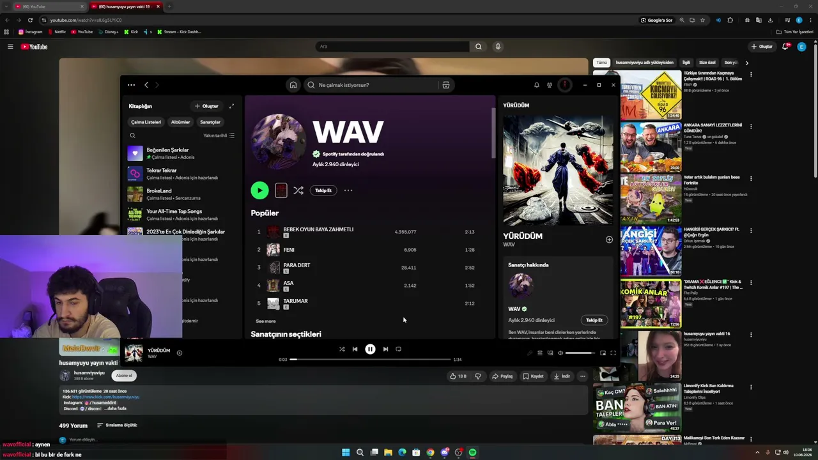The width and height of the screenshot is (818, 460).
Task: Open the Spotify profile avatar menu
Action: point(564,85)
